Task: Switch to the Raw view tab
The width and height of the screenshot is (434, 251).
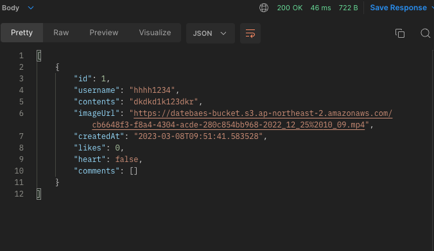Action: [61, 33]
